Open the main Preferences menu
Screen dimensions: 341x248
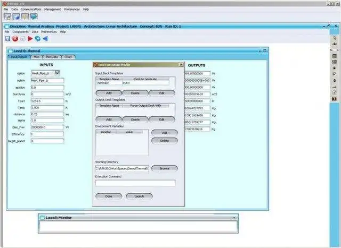point(72,10)
